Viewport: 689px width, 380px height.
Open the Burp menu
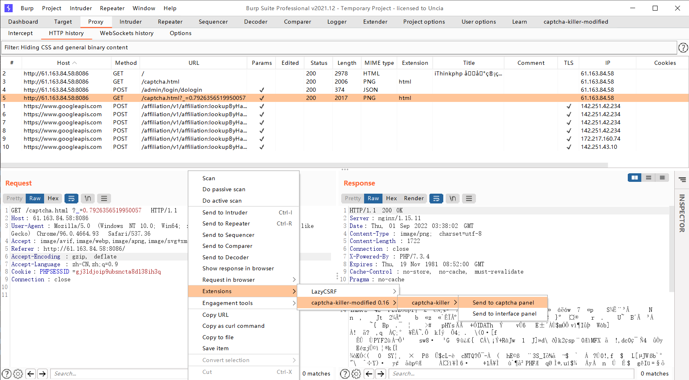[27, 8]
